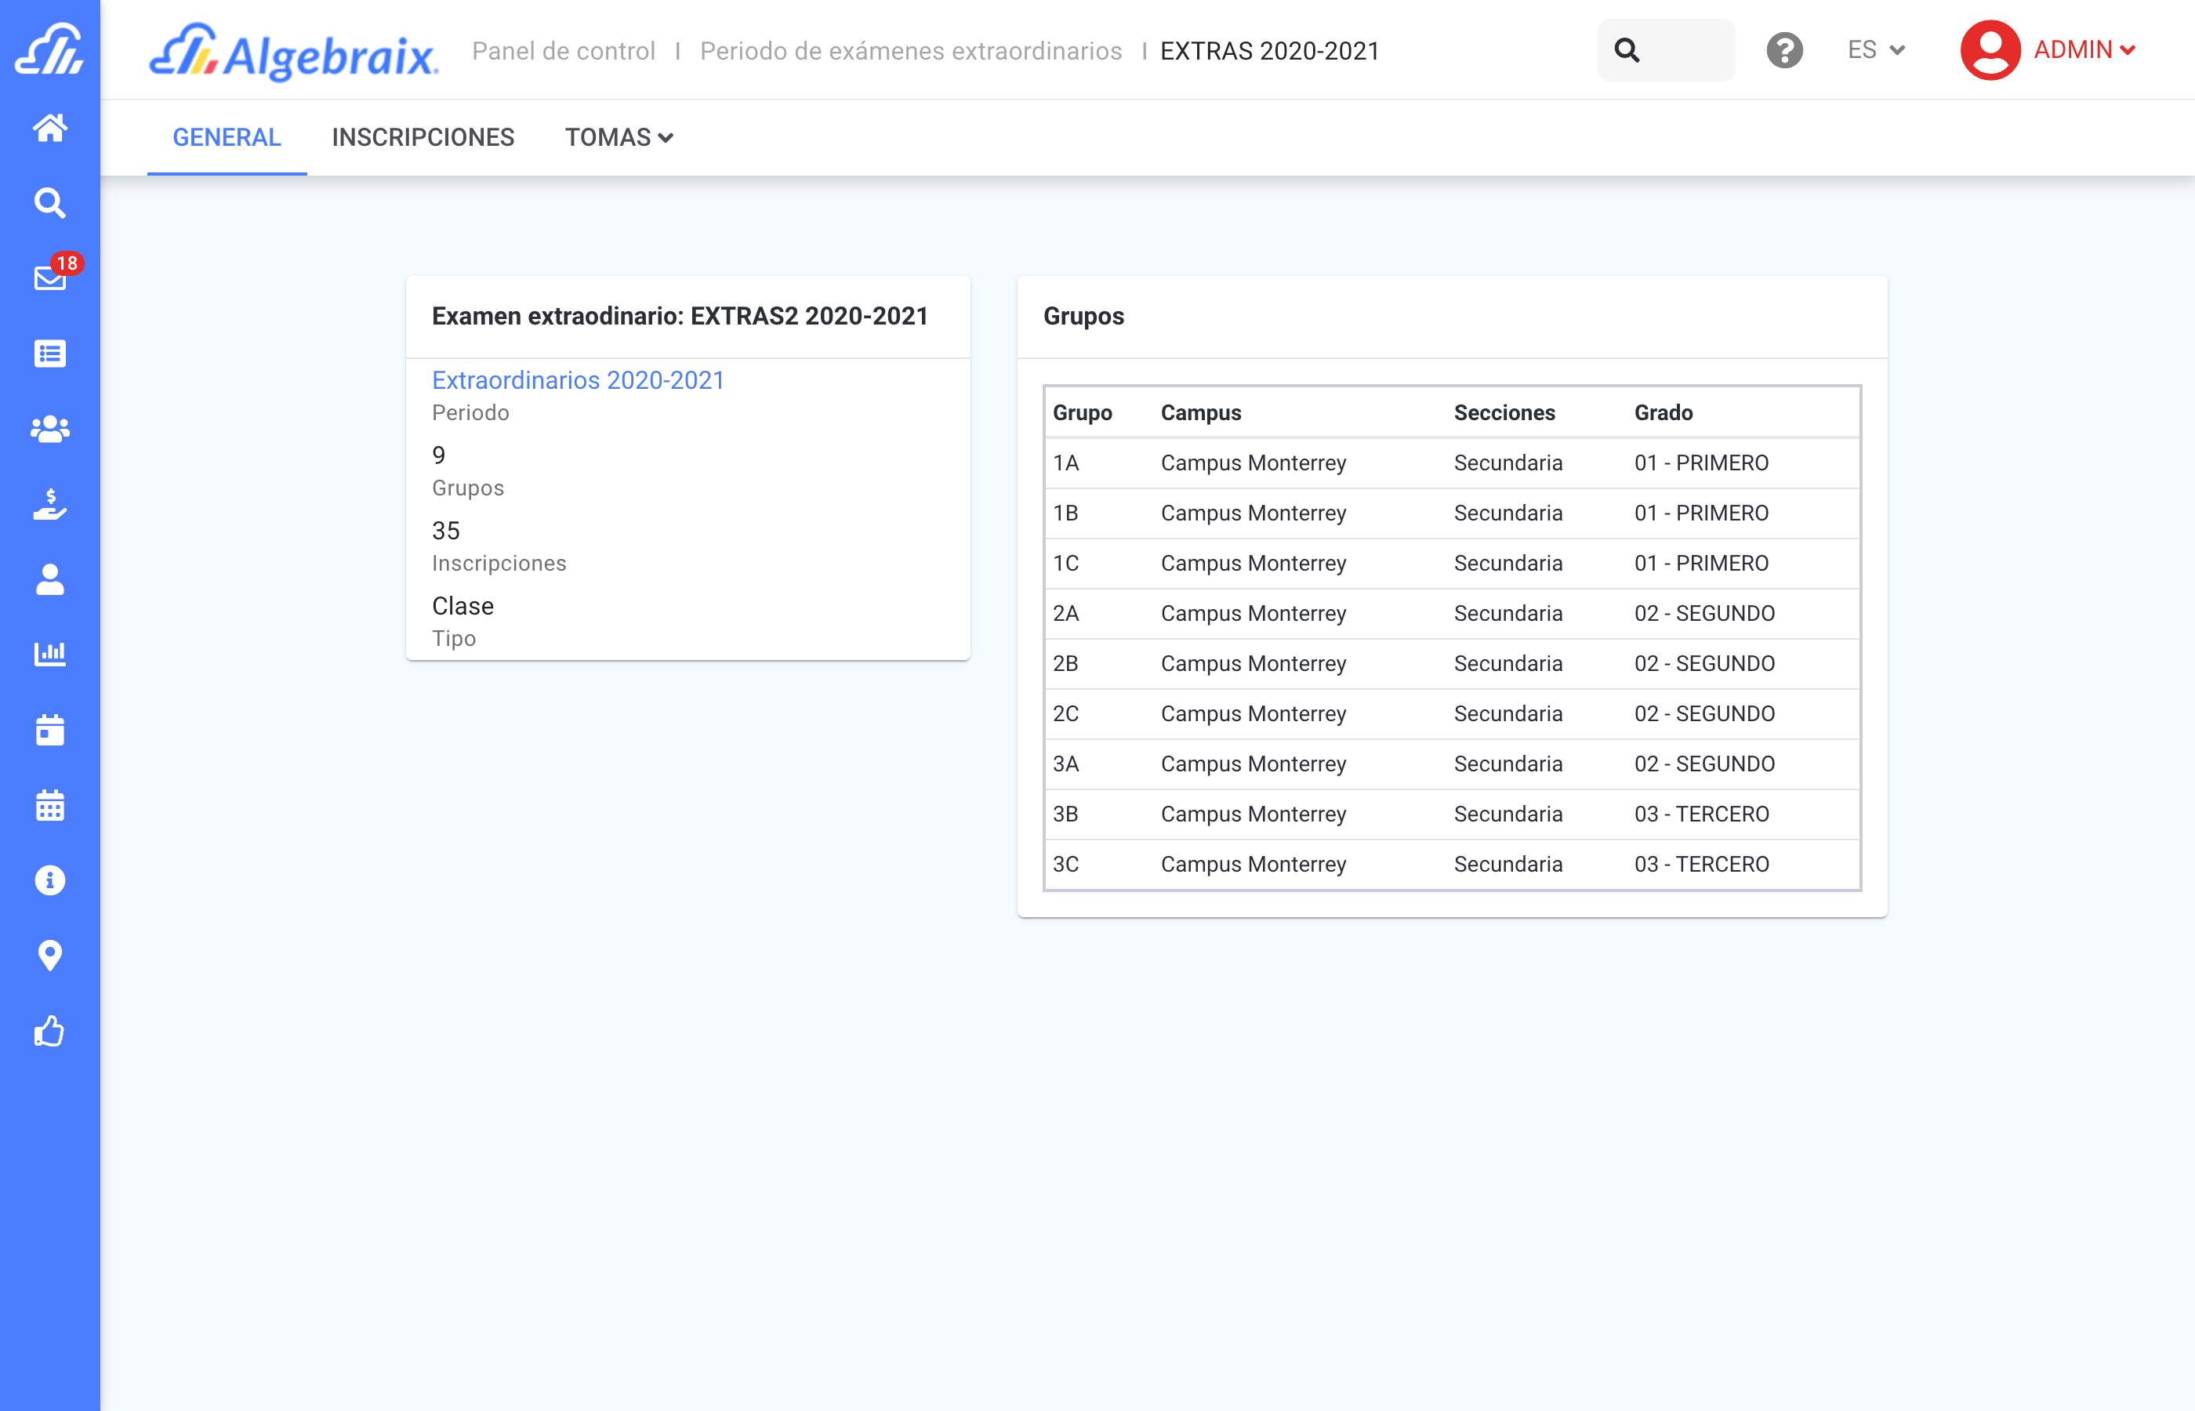Viewport: 2195px width, 1411px height.
Task: Click the info circle icon in the sidebar
Action: 49,880
